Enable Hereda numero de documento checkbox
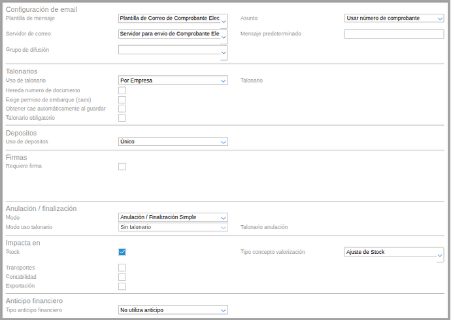Screen dimensions: 451x320 click(122, 90)
